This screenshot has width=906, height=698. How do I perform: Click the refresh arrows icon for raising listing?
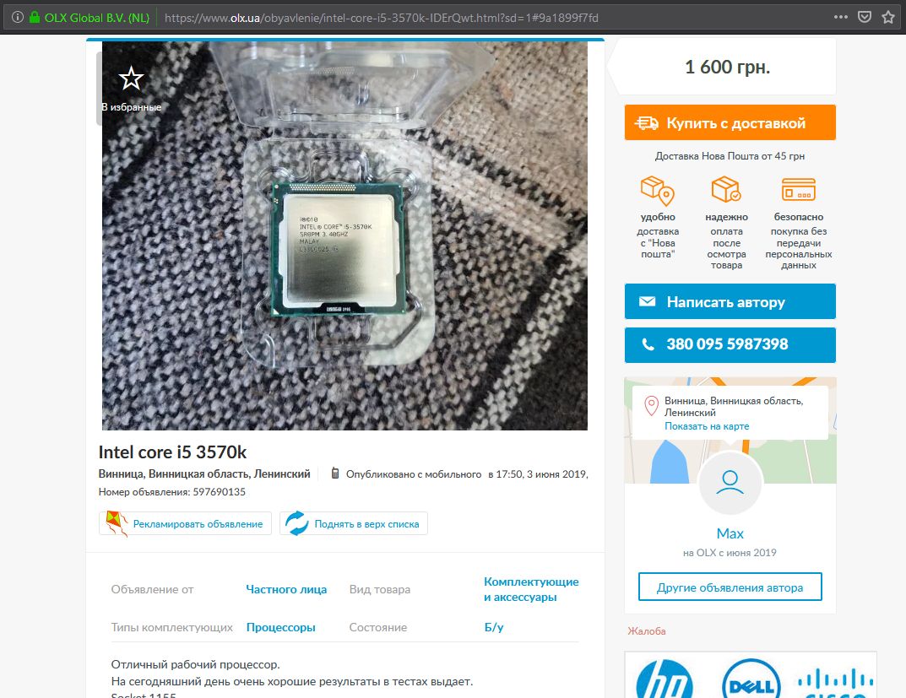[297, 523]
